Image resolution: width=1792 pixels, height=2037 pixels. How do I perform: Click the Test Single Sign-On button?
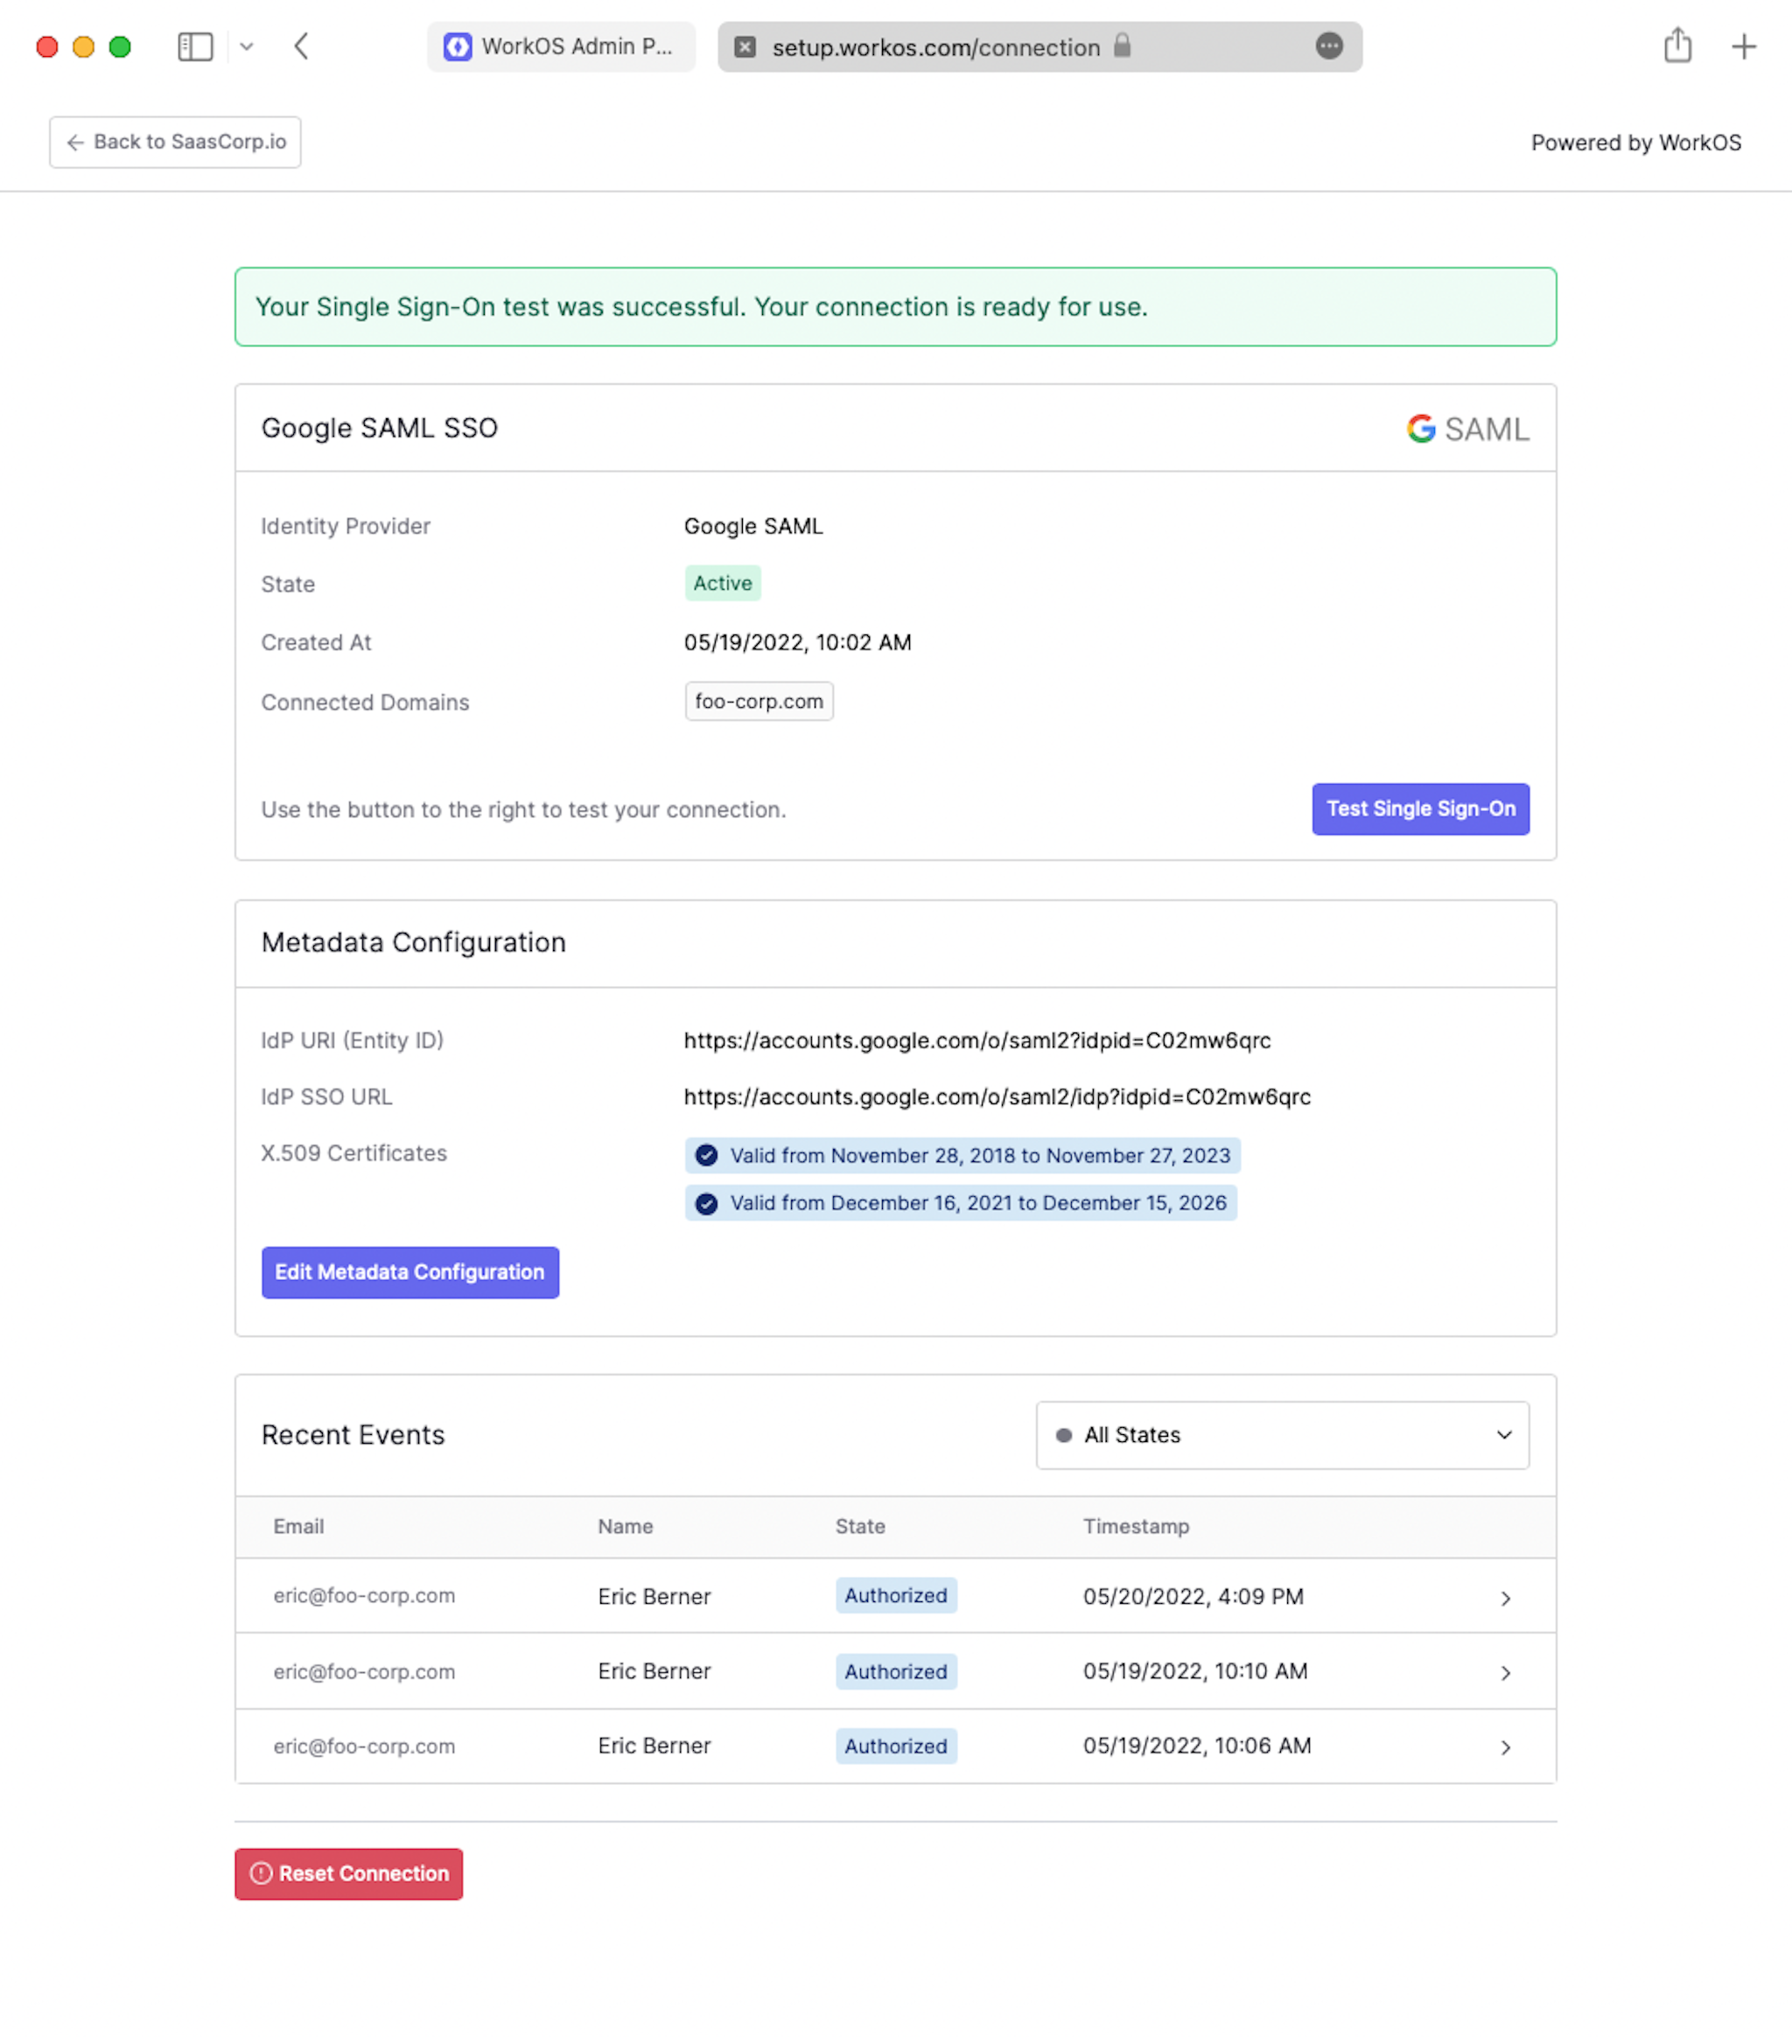pos(1419,809)
